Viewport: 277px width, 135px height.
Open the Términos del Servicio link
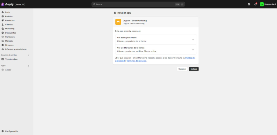click(136, 61)
